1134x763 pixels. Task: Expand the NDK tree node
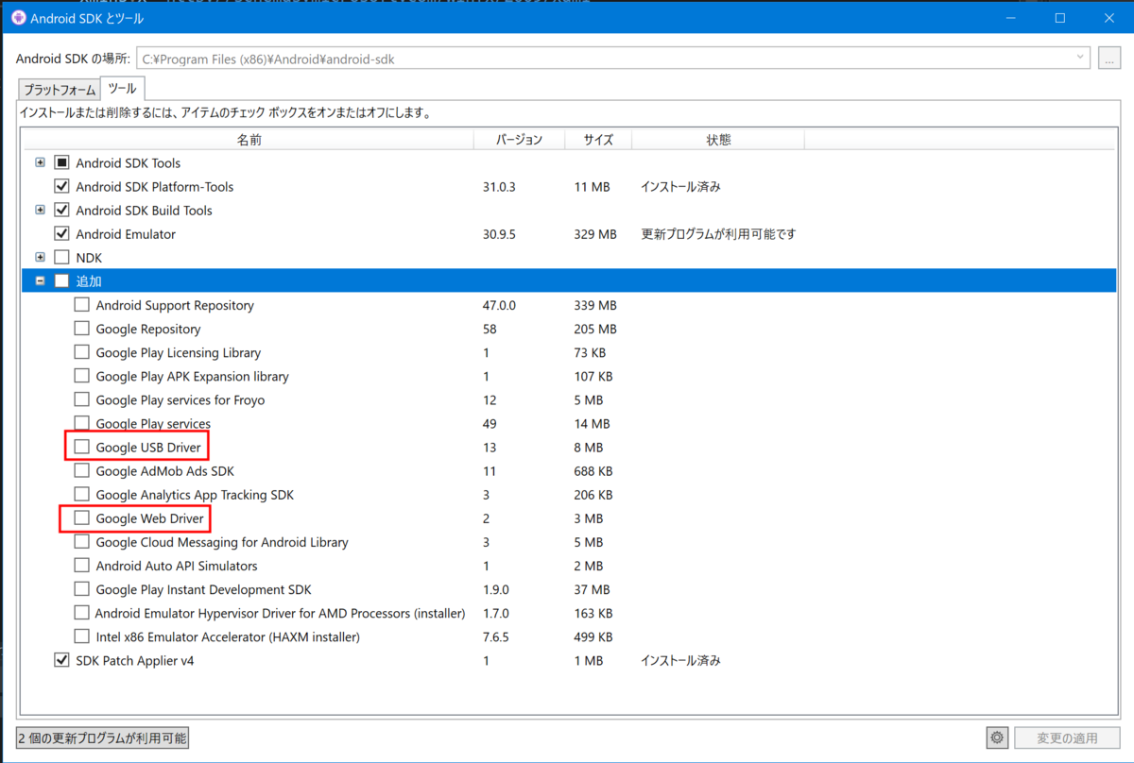coord(40,257)
